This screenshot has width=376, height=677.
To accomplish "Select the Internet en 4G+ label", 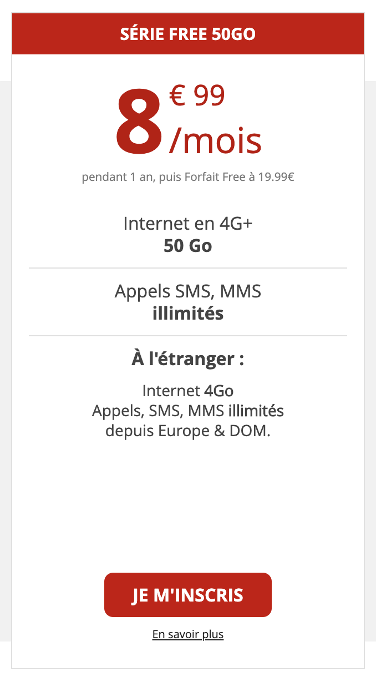I will point(187,224).
